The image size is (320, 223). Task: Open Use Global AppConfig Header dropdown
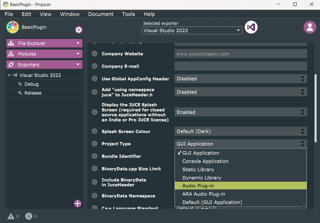241,79
